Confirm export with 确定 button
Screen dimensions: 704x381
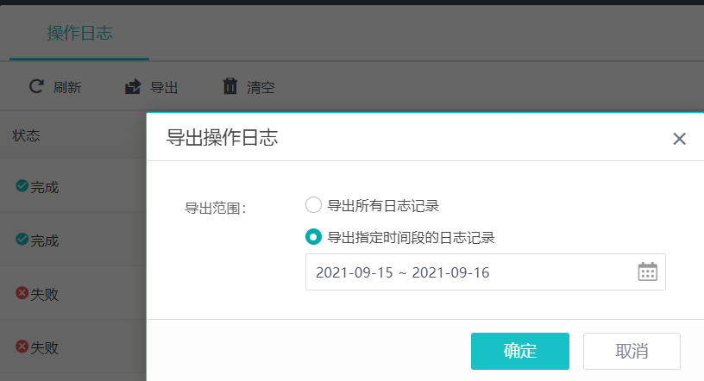point(520,351)
